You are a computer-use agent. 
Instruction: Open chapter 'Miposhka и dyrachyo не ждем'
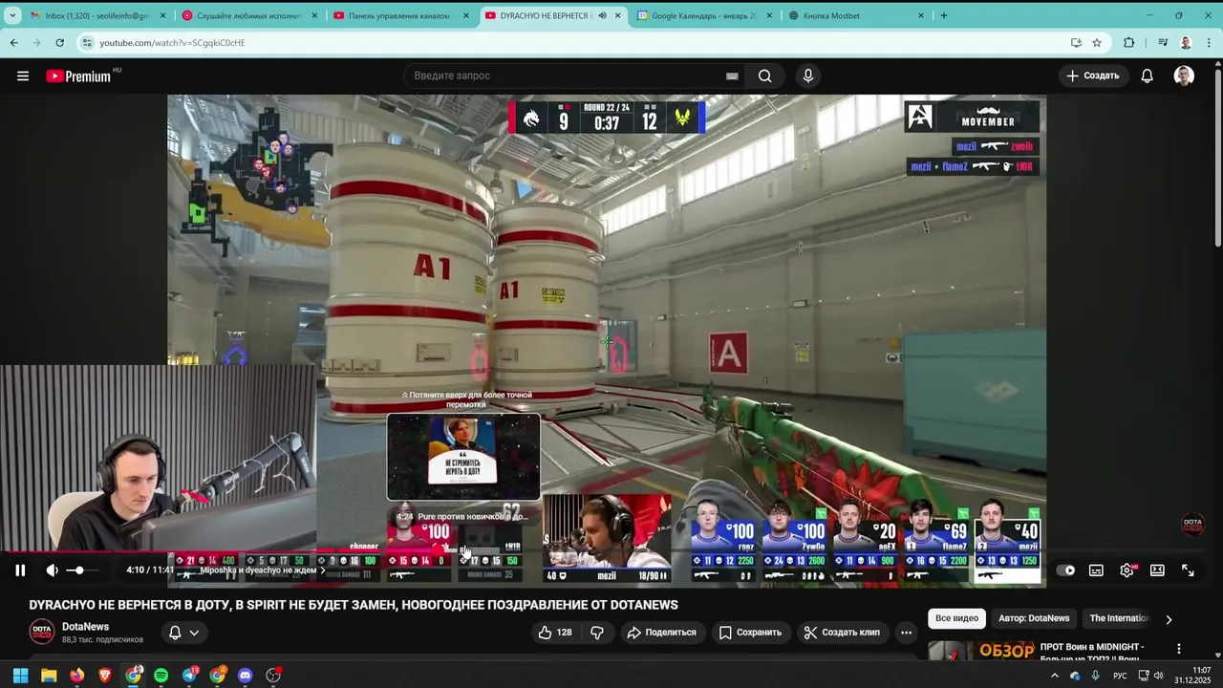(262, 570)
